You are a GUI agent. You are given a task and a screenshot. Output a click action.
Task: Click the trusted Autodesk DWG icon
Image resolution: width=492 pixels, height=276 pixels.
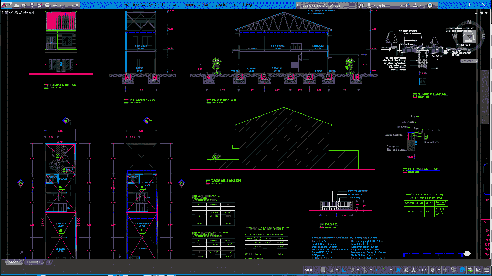pyautogui.click(x=470, y=270)
